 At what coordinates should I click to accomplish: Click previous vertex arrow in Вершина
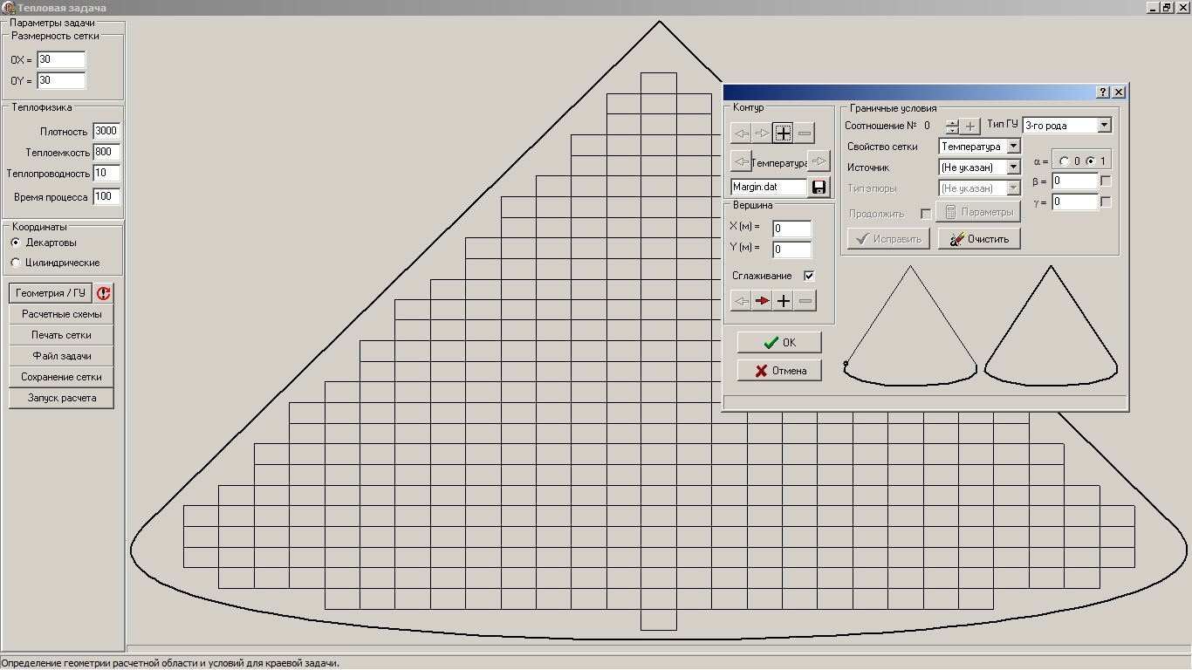pyautogui.click(x=741, y=301)
